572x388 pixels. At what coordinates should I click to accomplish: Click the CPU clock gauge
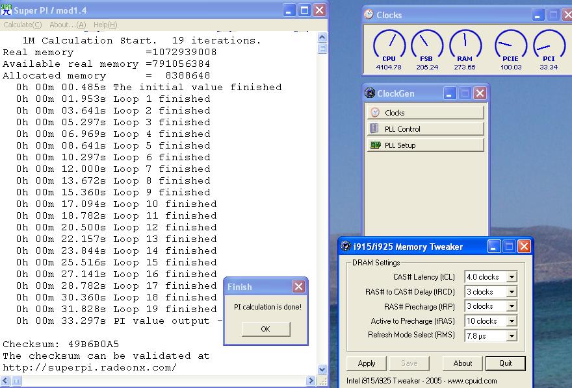click(x=389, y=45)
